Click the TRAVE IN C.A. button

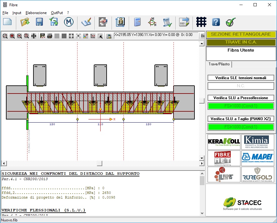tap(241, 42)
